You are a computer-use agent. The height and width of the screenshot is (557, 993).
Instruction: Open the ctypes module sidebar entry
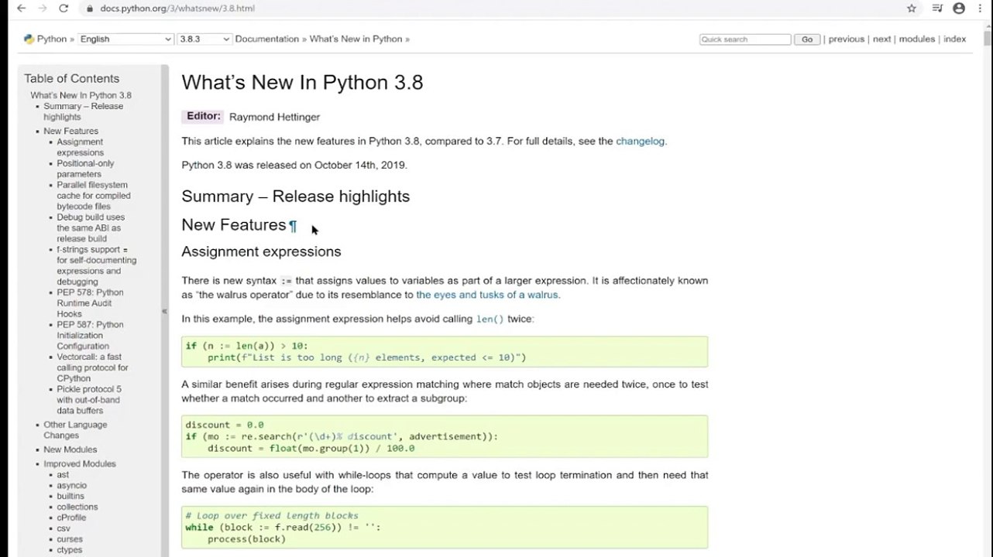69,550
